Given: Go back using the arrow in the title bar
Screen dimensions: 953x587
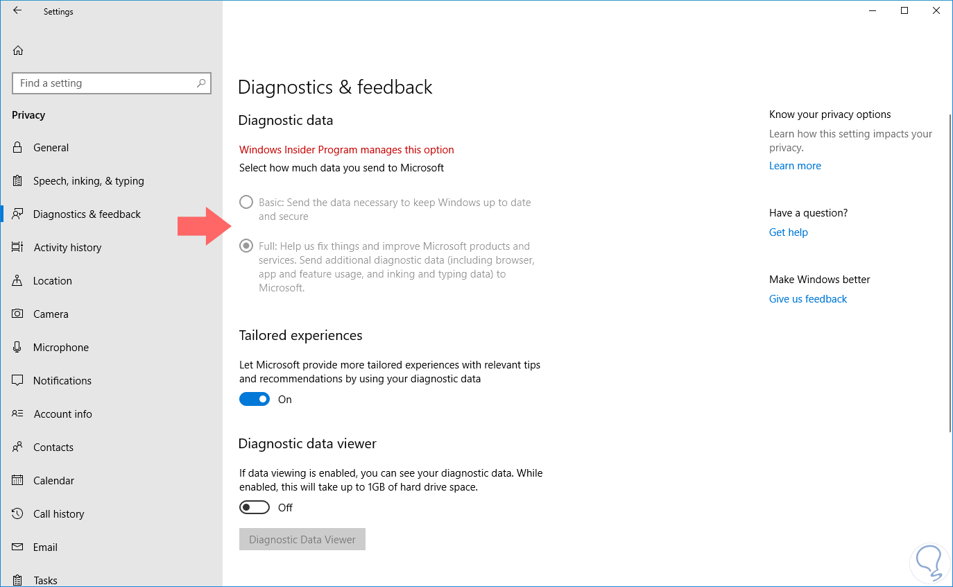Looking at the screenshot, I should [x=17, y=11].
